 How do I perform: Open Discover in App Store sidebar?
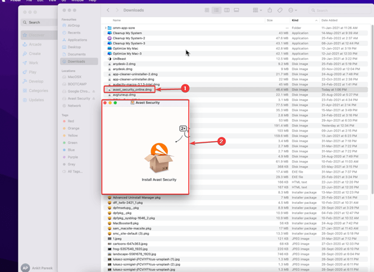point(40,35)
